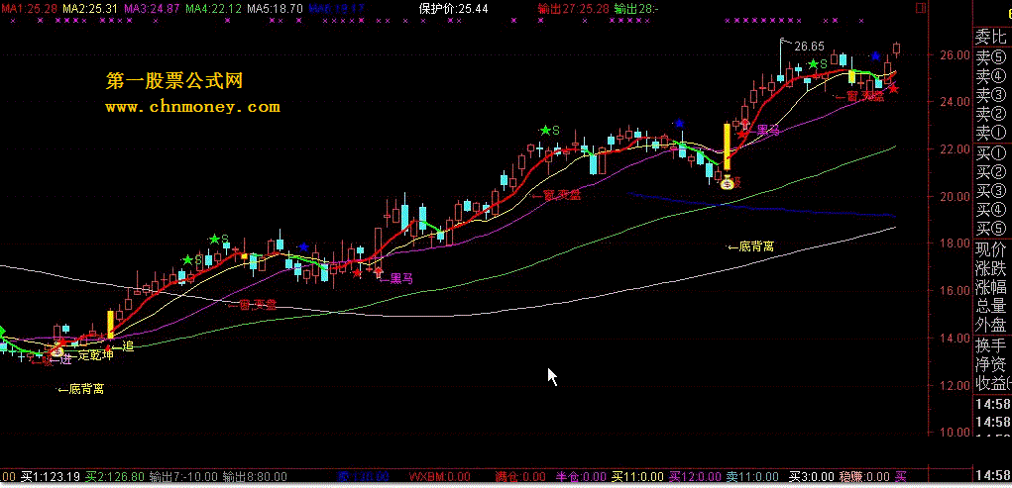
Task: Click the blue star marker just left of the tall yellow bar at 22.00
Action: click(678, 123)
